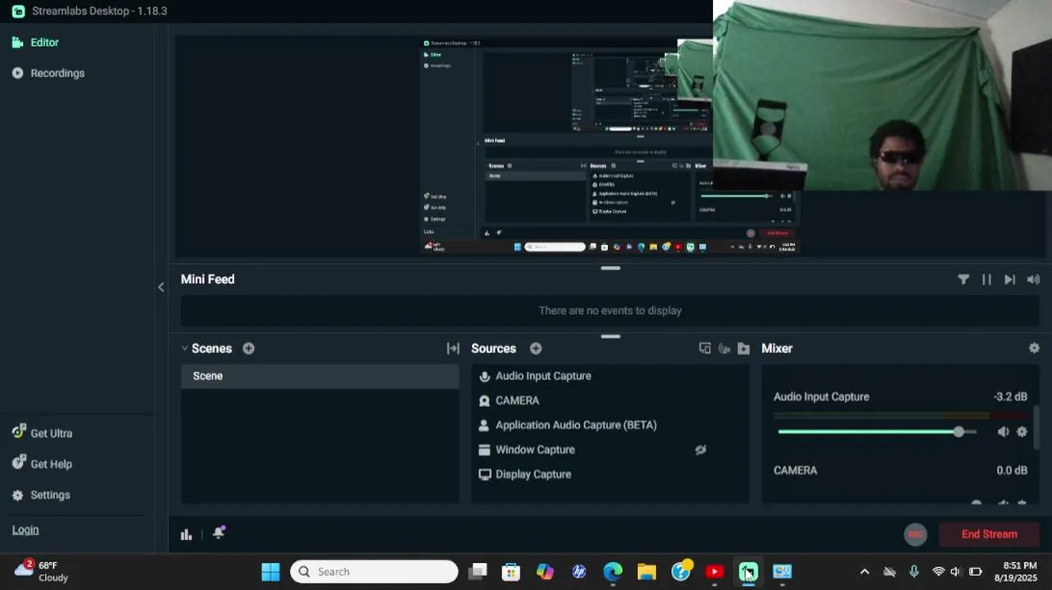Click Streamlabs Desktop taskbar icon
Image resolution: width=1052 pixels, height=590 pixels.
[x=748, y=572]
